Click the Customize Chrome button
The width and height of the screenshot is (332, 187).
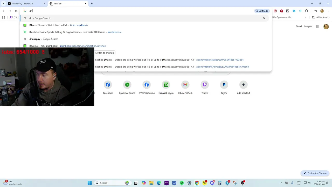point(315,173)
